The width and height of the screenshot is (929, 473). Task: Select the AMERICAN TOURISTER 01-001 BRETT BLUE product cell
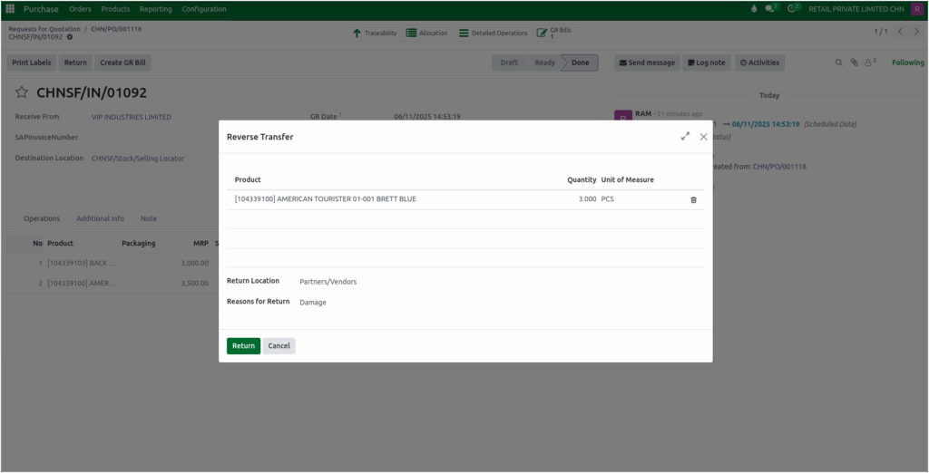[326, 199]
